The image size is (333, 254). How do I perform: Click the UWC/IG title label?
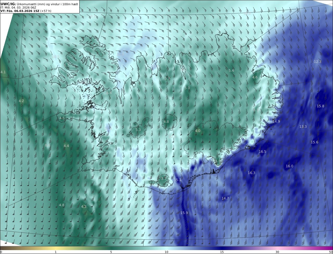(x=8, y=4)
